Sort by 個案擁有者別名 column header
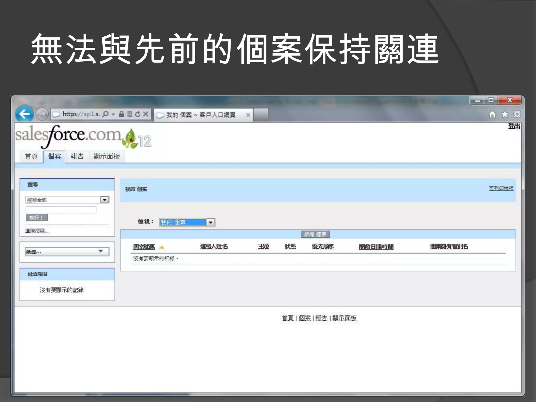This screenshot has width=536, height=402. tap(449, 247)
